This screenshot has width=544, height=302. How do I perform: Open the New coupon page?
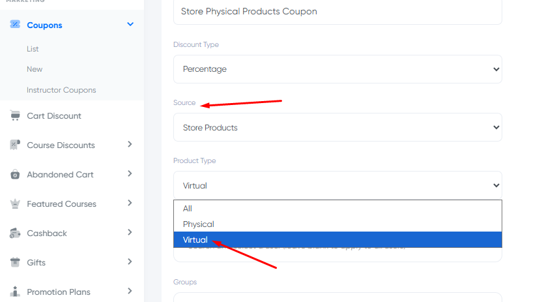[35, 69]
